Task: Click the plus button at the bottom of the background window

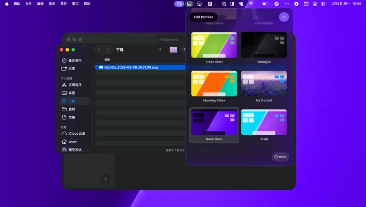Action: 105,179
